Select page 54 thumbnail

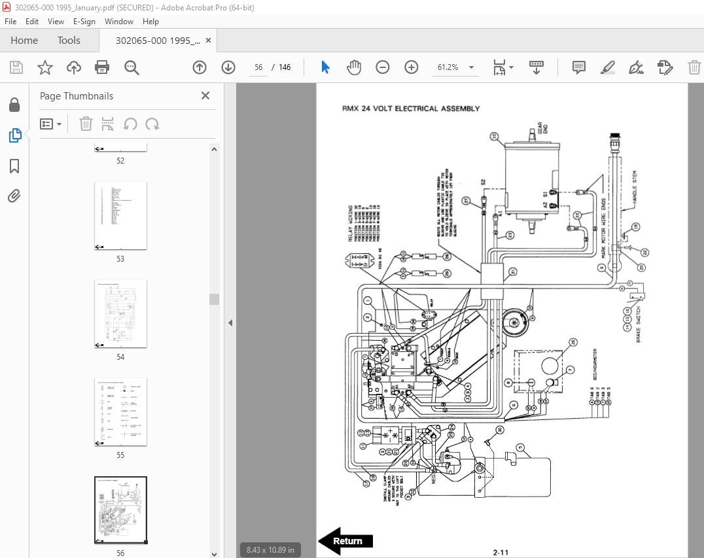click(x=120, y=314)
